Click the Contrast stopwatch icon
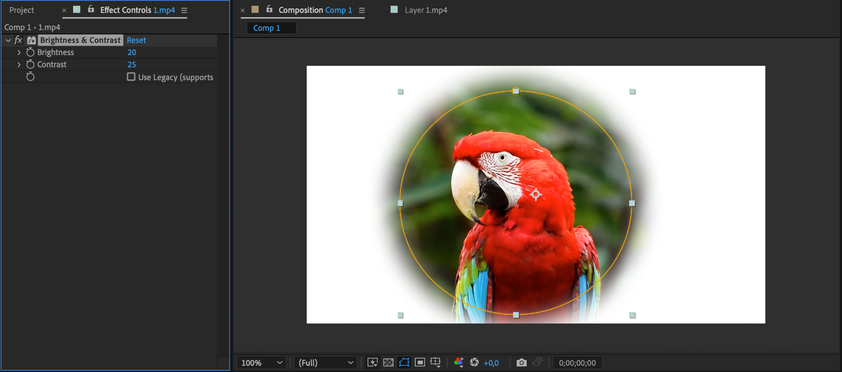The width and height of the screenshot is (842, 372). (x=30, y=64)
